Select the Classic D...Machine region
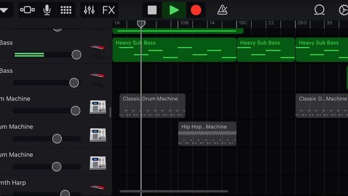This screenshot has height=196, width=348. (322, 106)
